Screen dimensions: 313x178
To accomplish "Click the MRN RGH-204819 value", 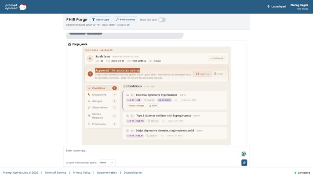I will click(139, 61).
